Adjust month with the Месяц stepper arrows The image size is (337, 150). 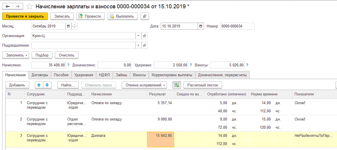74,26
